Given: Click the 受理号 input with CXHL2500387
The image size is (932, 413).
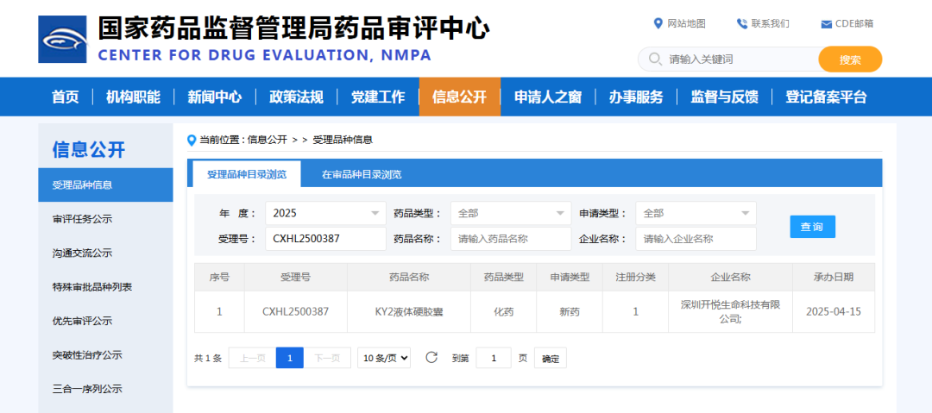Looking at the screenshot, I should click(x=325, y=239).
